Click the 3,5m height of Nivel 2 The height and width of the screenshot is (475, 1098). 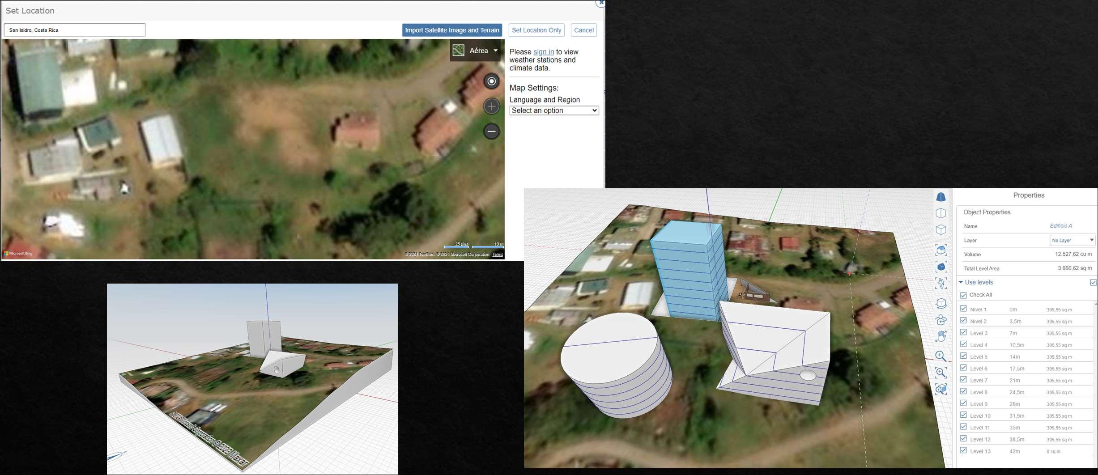pyautogui.click(x=1015, y=322)
